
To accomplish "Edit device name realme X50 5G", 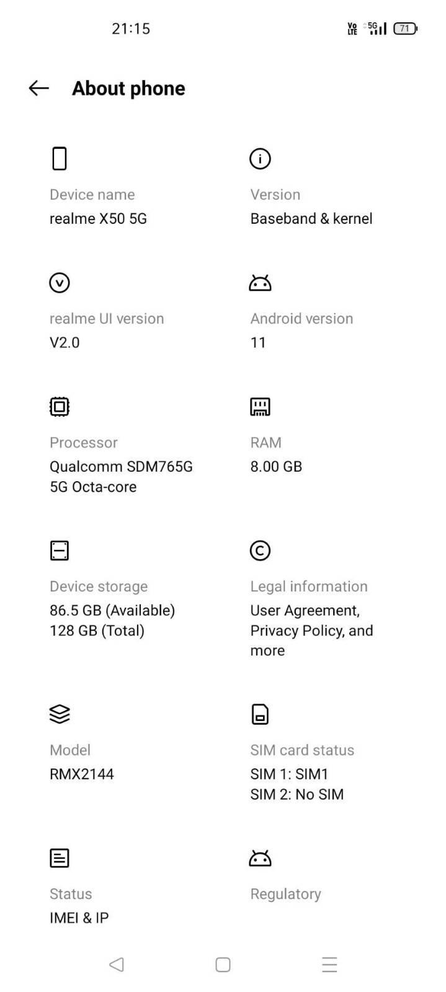I will click(x=98, y=219).
